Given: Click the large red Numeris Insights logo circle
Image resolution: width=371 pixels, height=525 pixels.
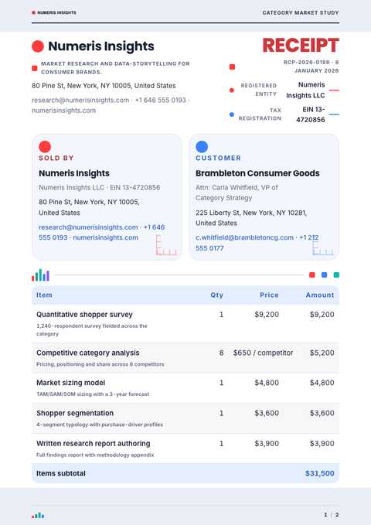Looking at the screenshot, I should click(38, 46).
